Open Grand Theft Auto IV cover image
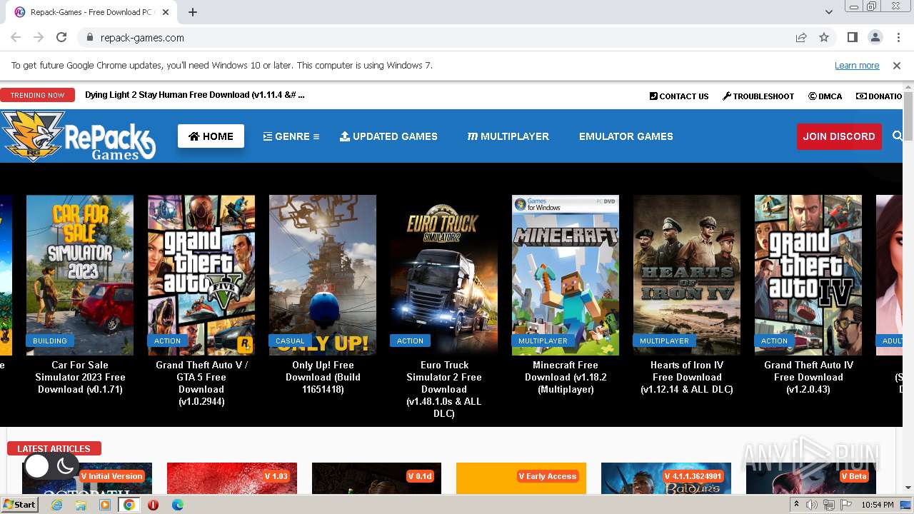 (808, 275)
